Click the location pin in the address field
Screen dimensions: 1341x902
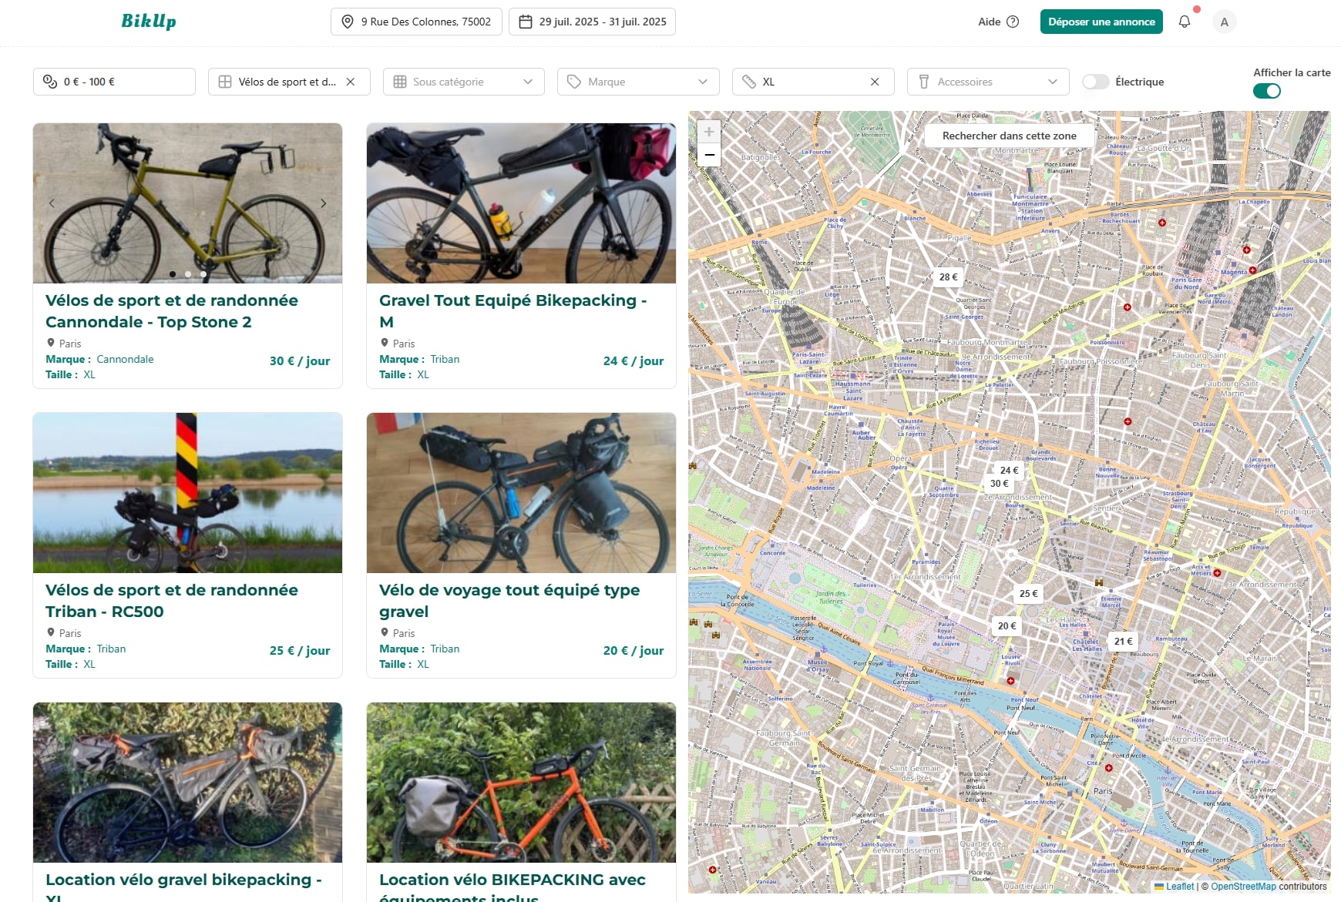tap(348, 22)
